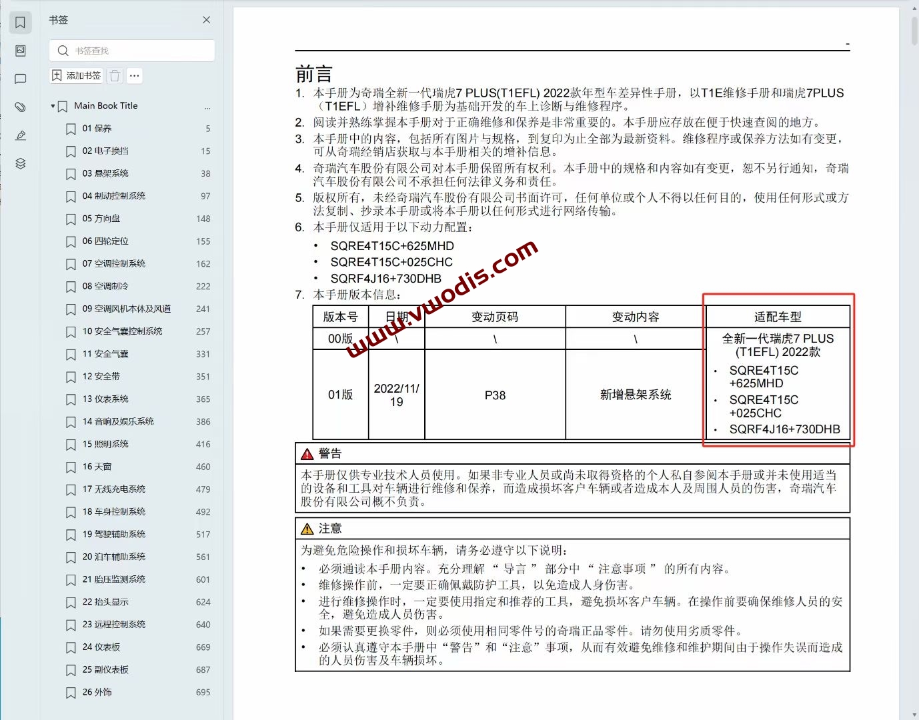Open bookmark 26 外饰
This screenshot has height=720, width=919.
pyautogui.click(x=97, y=692)
